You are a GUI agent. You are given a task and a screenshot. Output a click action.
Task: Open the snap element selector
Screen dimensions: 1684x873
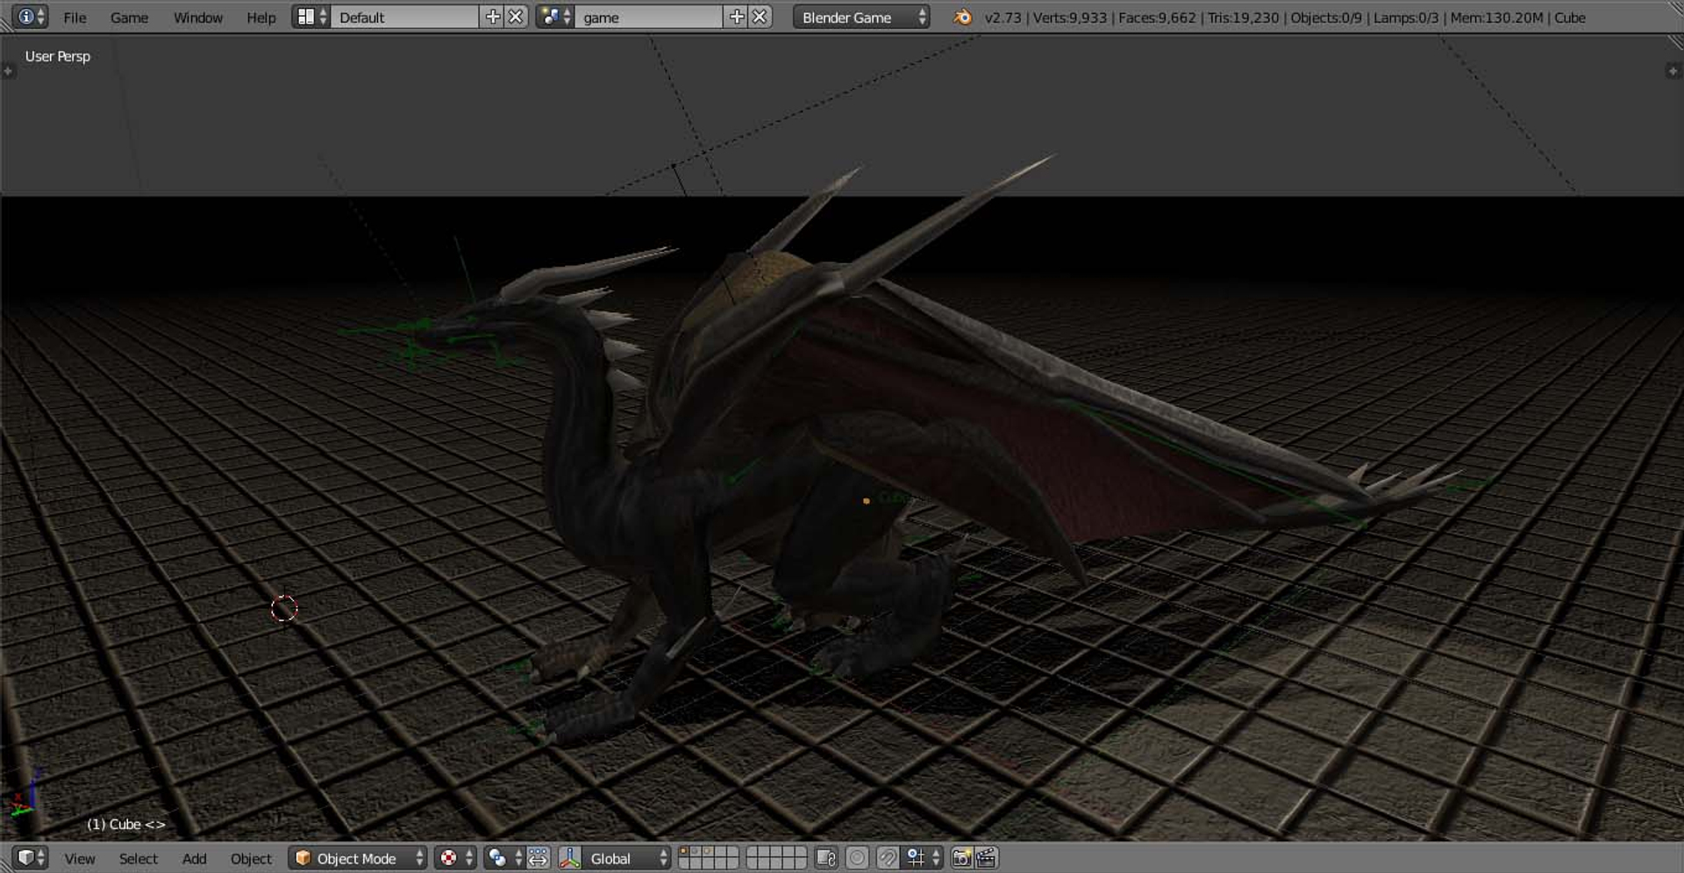click(923, 857)
